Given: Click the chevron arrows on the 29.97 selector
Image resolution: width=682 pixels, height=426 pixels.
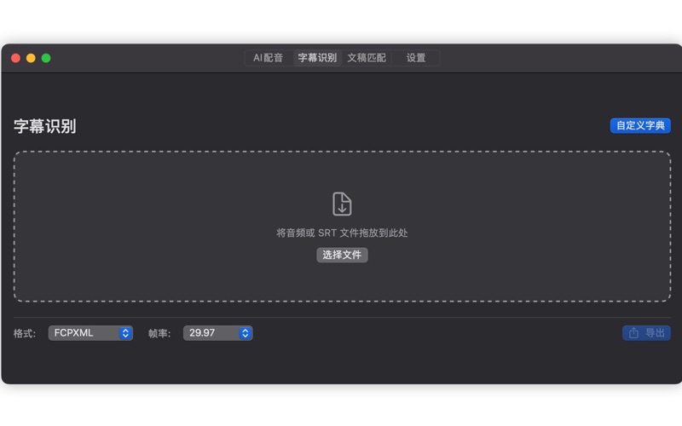Looking at the screenshot, I should pos(246,333).
